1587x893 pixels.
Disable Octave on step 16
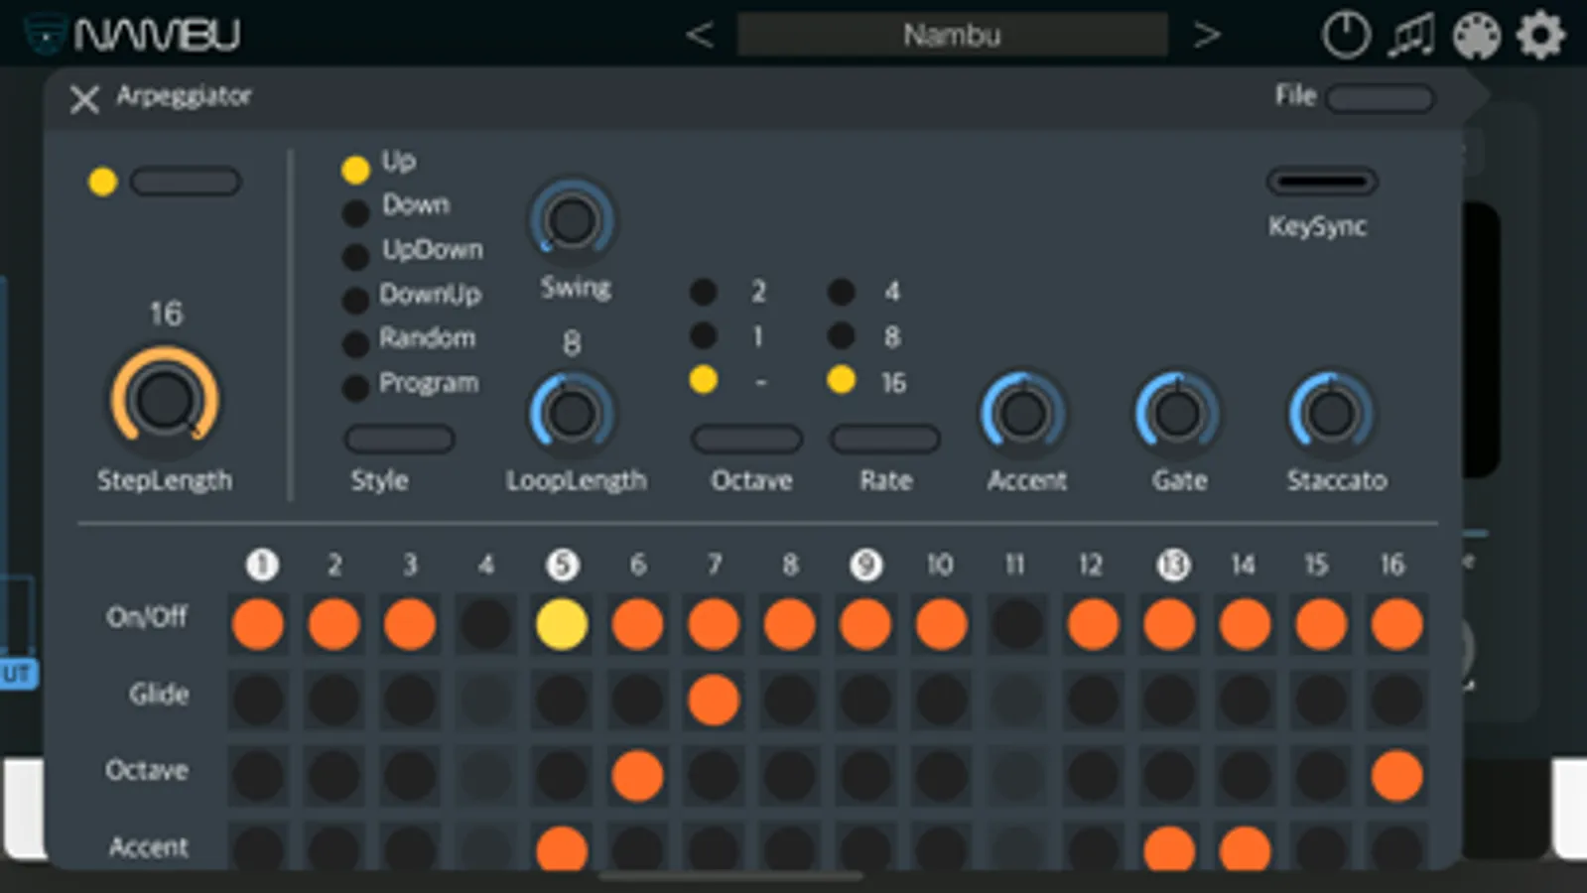[1396, 775]
